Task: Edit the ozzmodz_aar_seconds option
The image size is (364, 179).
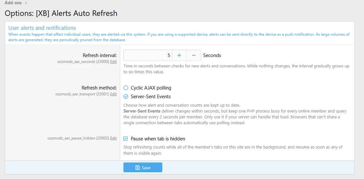Action: tap(113, 62)
